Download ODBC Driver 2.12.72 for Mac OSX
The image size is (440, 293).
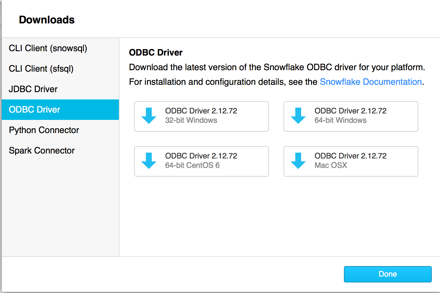click(x=350, y=161)
